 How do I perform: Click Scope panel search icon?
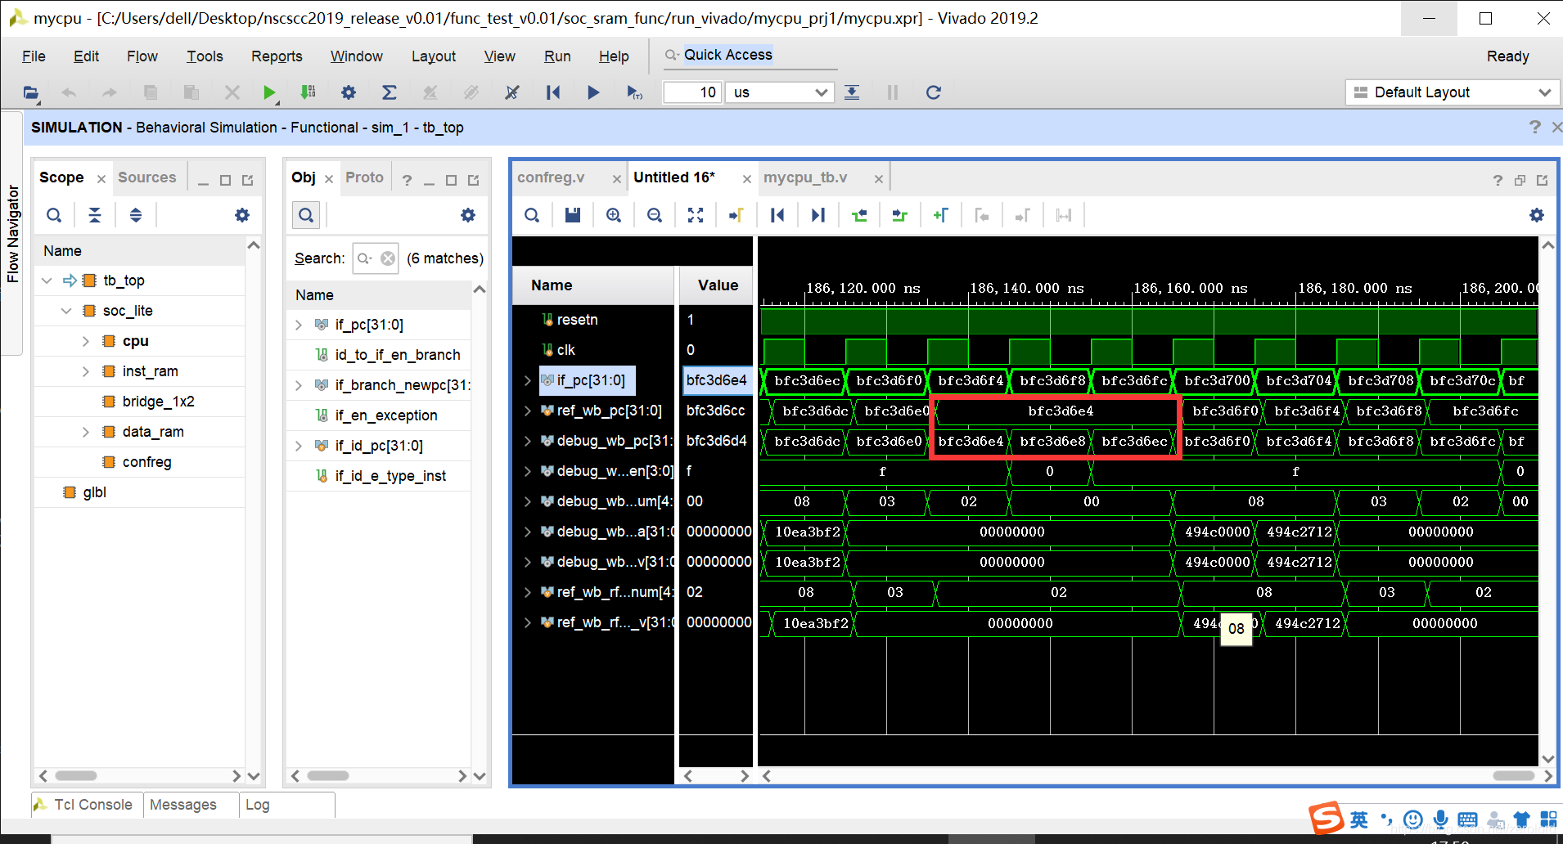pyautogui.click(x=54, y=215)
